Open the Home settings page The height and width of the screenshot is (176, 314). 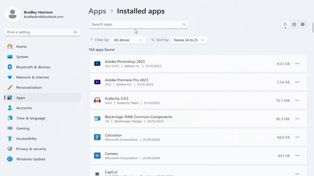43,46
